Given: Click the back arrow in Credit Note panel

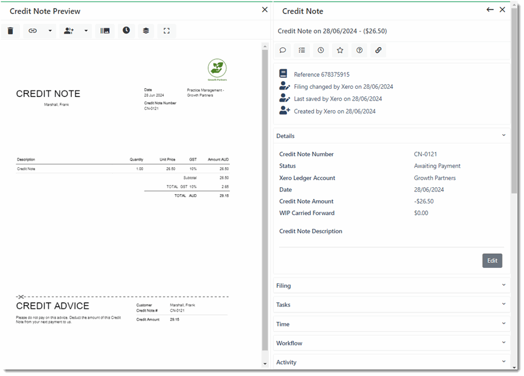Looking at the screenshot, I should [490, 10].
